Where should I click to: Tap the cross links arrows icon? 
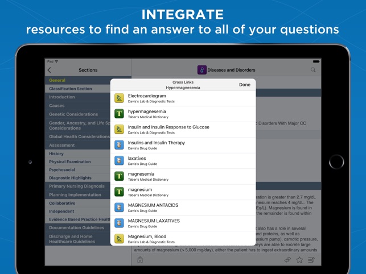point(287,260)
